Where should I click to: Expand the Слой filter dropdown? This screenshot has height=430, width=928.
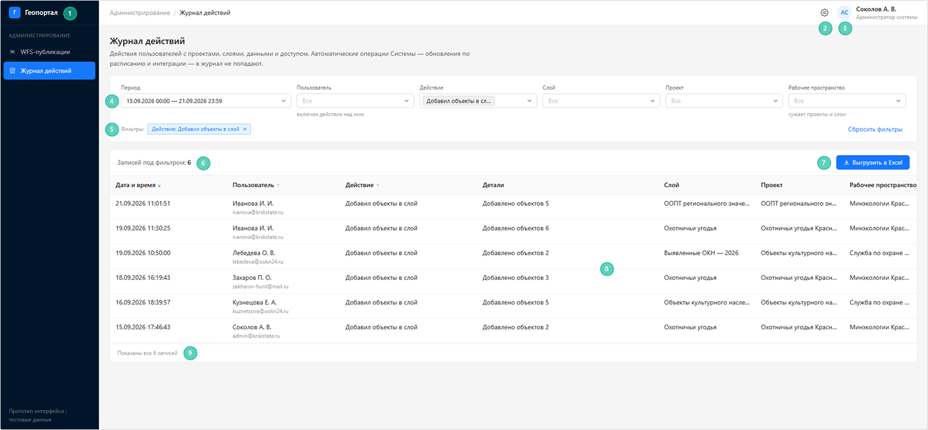click(x=601, y=101)
